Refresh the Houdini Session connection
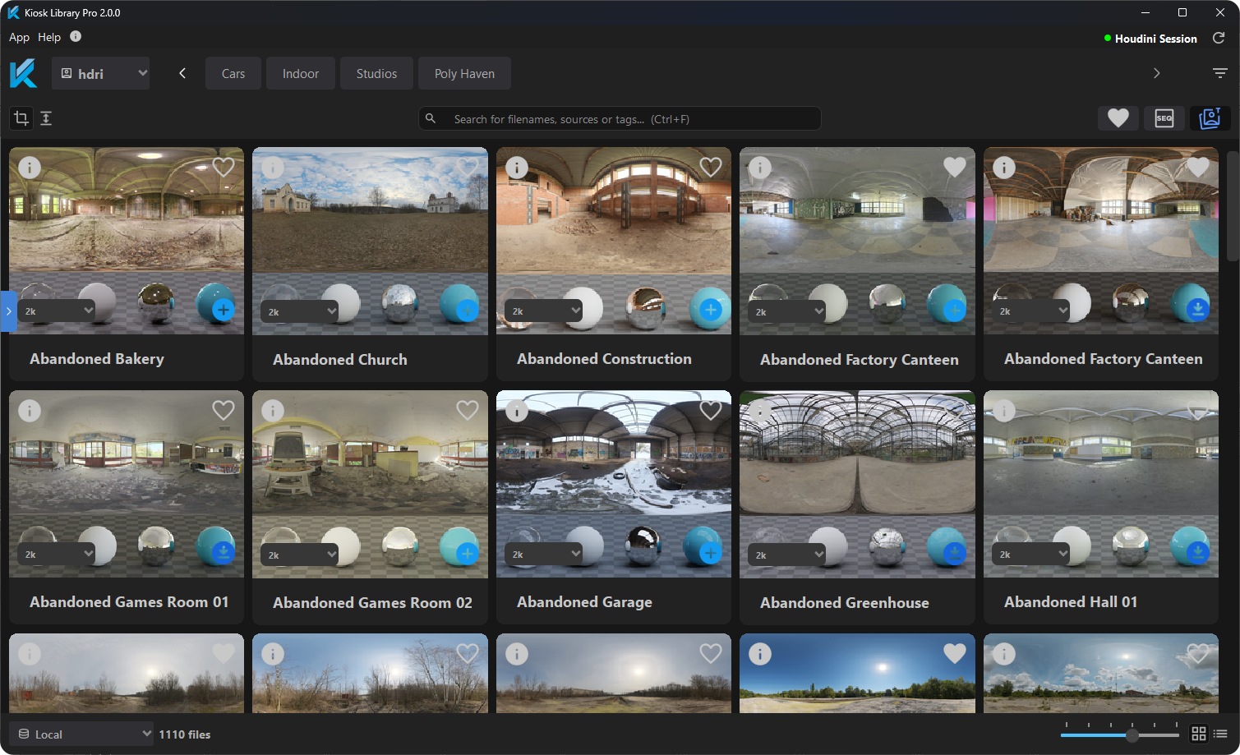This screenshot has width=1240, height=755. coord(1219,38)
